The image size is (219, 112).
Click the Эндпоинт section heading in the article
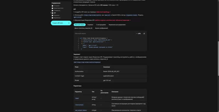pyautogui.click(x=77, y=54)
